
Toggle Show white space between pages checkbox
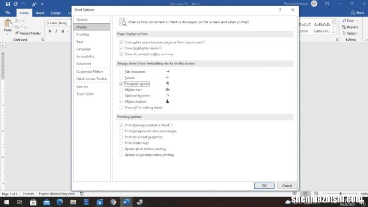[x=121, y=42]
